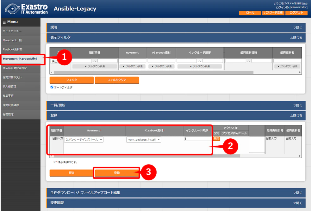The width and height of the screenshot is (311, 211).
Task: Select Movement-Playbook紐付 in the sidebar
Action: tap(22, 59)
